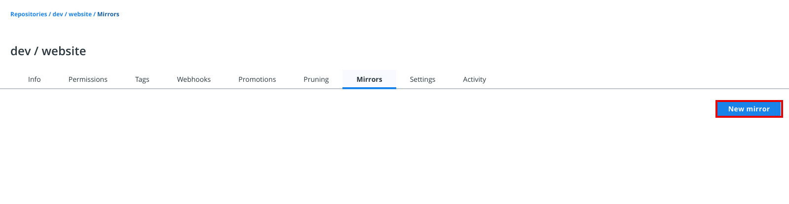This screenshot has width=789, height=204.
Task: Click the active Mirrors tab
Action: (x=369, y=79)
